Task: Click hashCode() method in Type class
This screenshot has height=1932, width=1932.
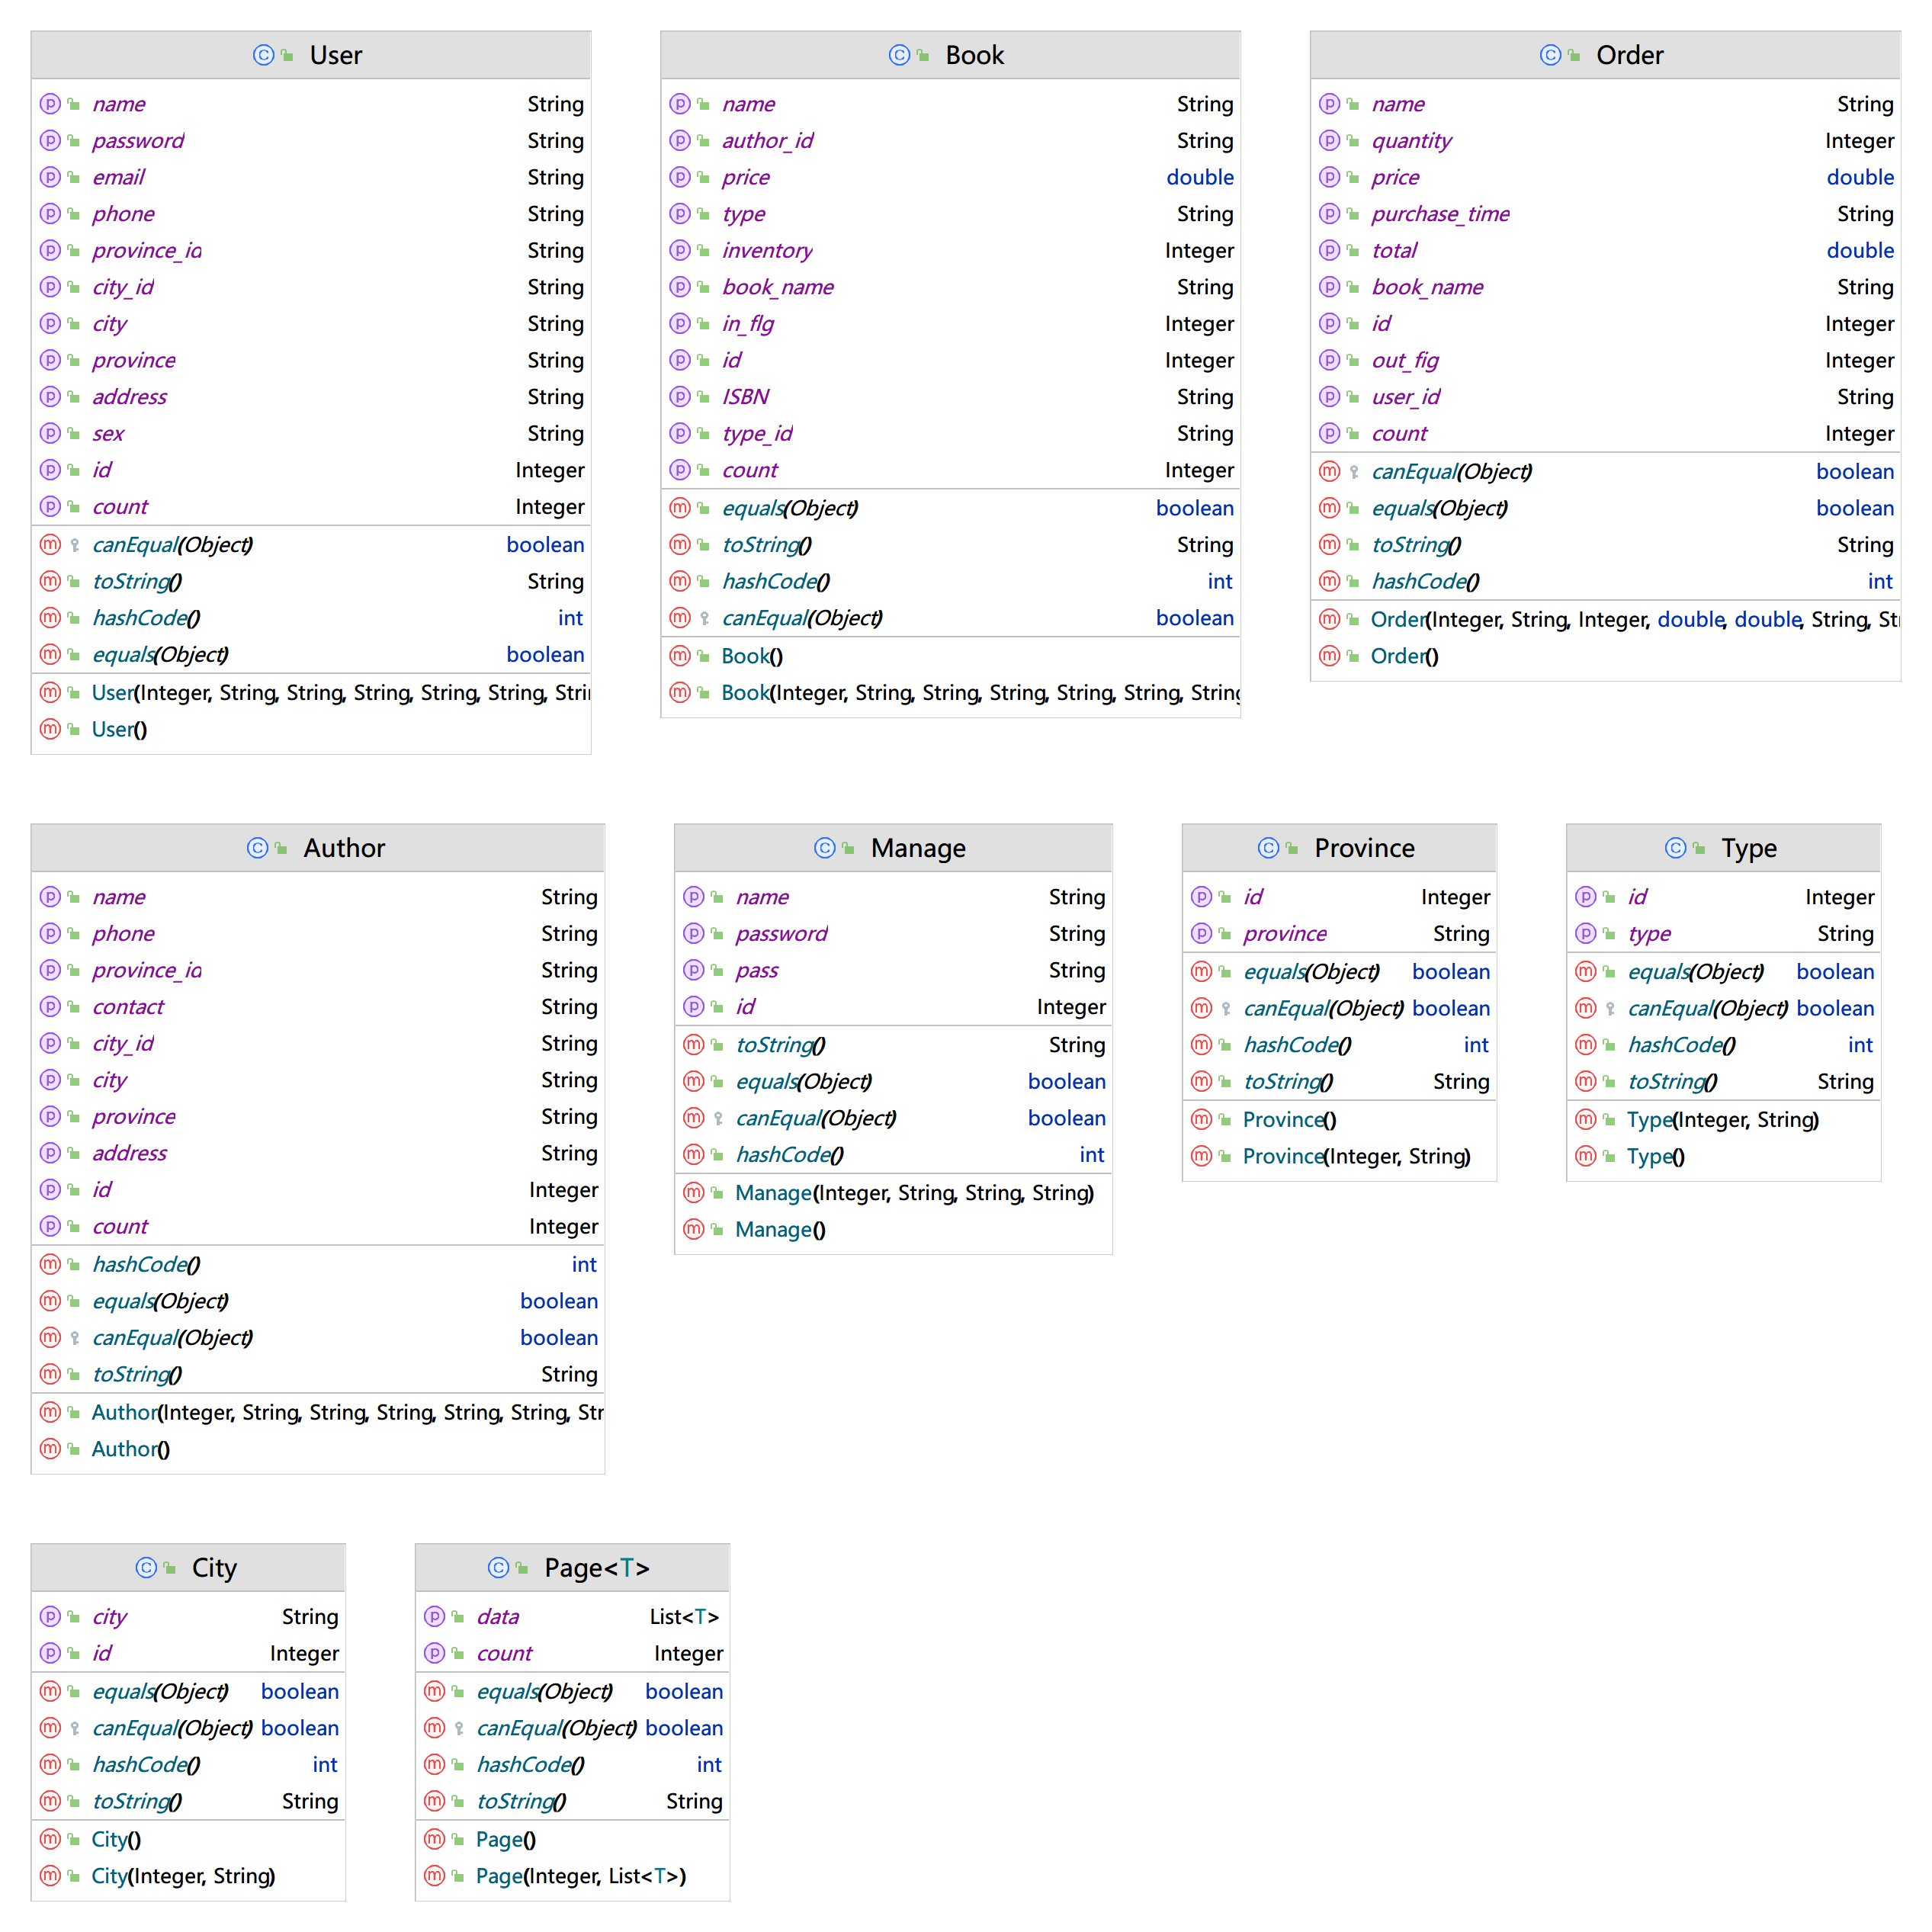Action: 1681,1045
